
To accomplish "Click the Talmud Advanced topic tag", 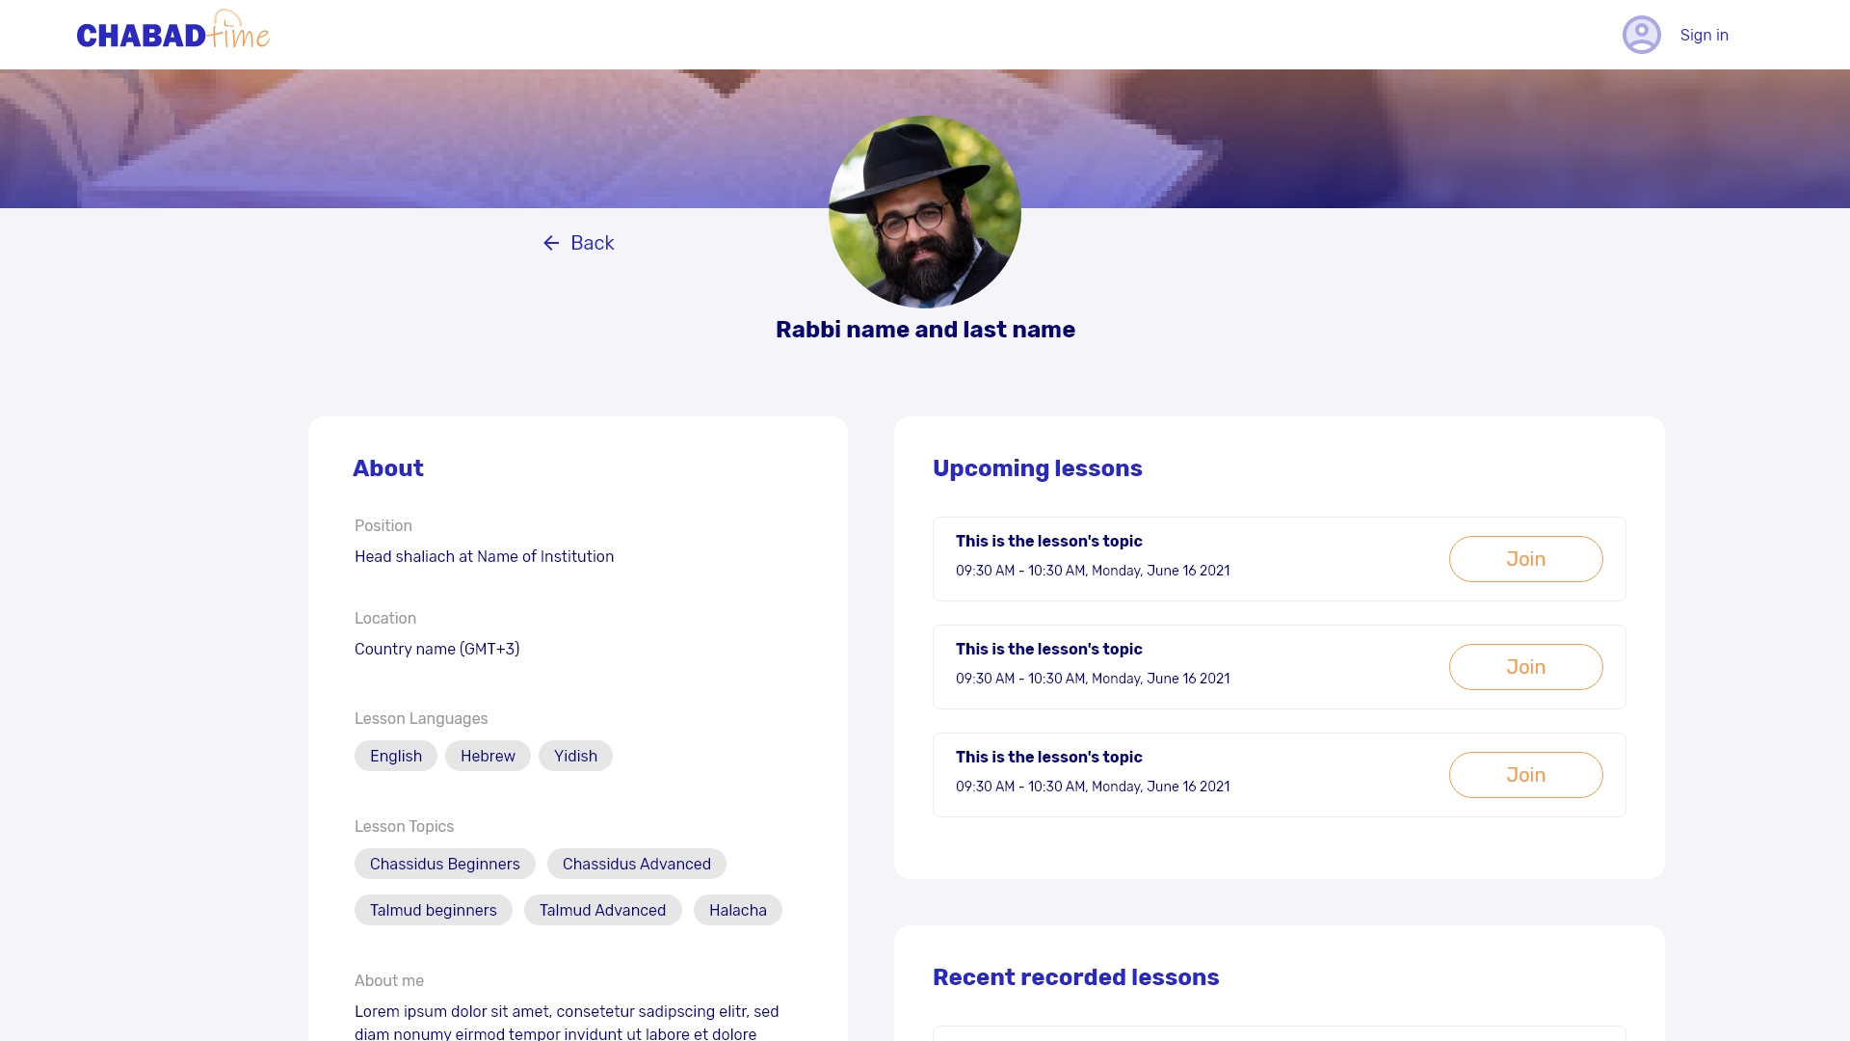I will click(603, 910).
